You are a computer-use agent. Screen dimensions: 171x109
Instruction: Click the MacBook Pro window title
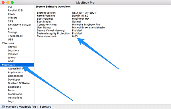coord(85,3)
